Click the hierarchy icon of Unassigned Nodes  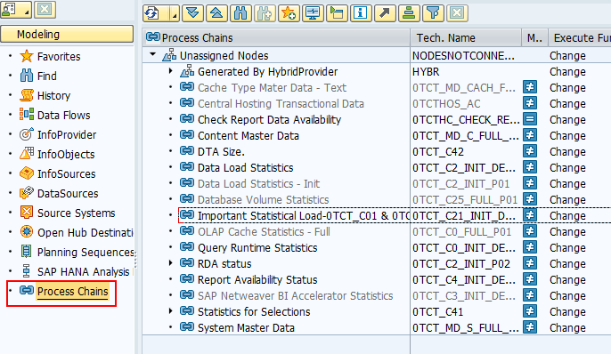(169, 55)
